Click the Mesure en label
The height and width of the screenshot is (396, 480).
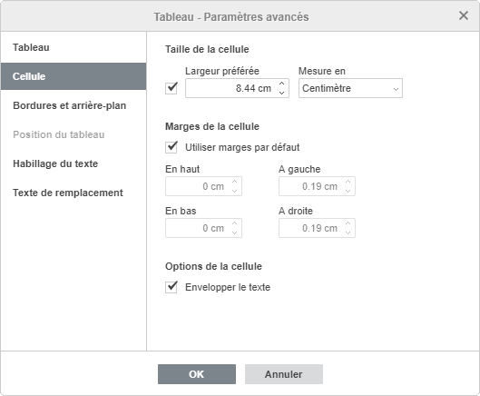click(322, 71)
